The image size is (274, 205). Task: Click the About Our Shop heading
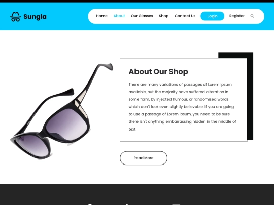pyautogui.click(x=158, y=72)
